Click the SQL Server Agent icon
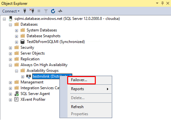This screenshot has height=120, width=171. 17,94
